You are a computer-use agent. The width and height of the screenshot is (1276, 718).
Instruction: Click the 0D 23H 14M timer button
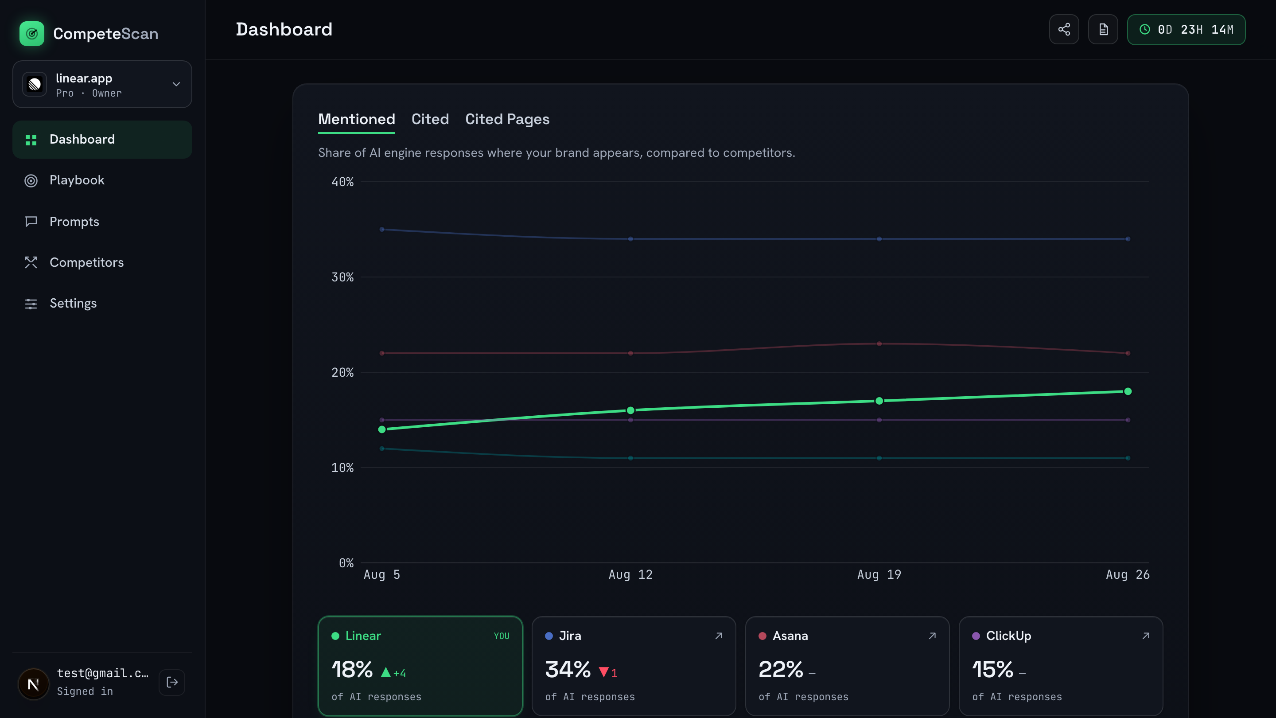[x=1187, y=30]
